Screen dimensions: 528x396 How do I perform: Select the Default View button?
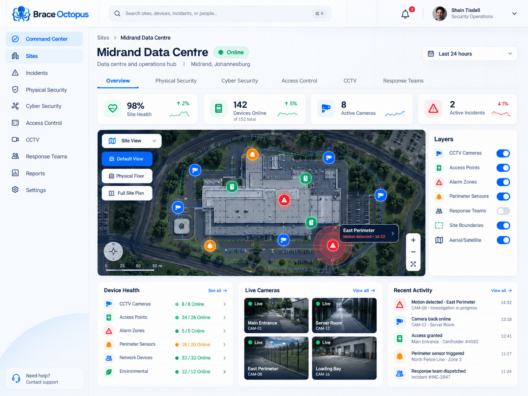pyautogui.click(x=127, y=159)
